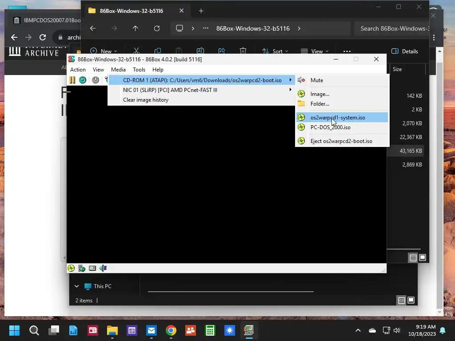Viewport: 455px width, 341px height.
Task: Select This PC in navigation pane
Action: pos(103,286)
